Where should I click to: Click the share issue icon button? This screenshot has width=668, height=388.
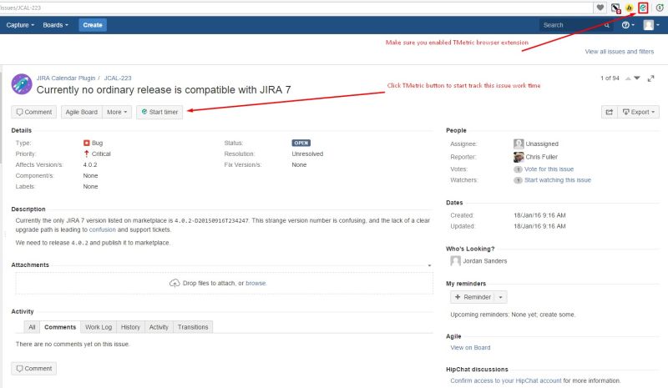610,112
